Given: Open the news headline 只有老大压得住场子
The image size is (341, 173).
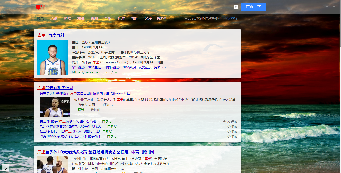Looking at the screenshot, I should pyautogui.click(x=86, y=93).
